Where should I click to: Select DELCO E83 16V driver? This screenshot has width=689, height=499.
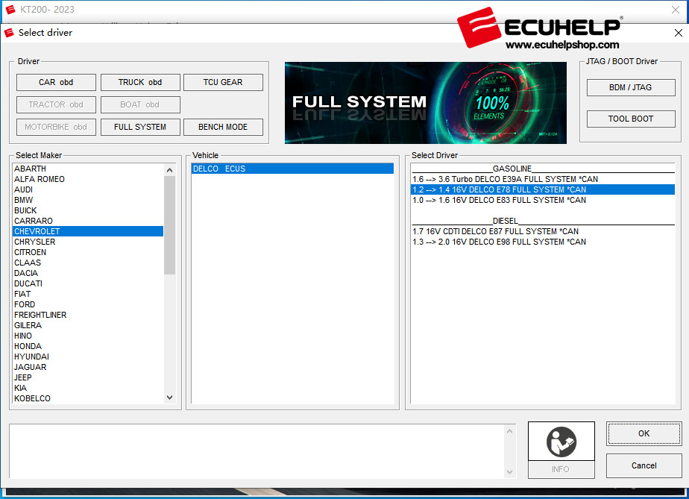[x=543, y=200]
